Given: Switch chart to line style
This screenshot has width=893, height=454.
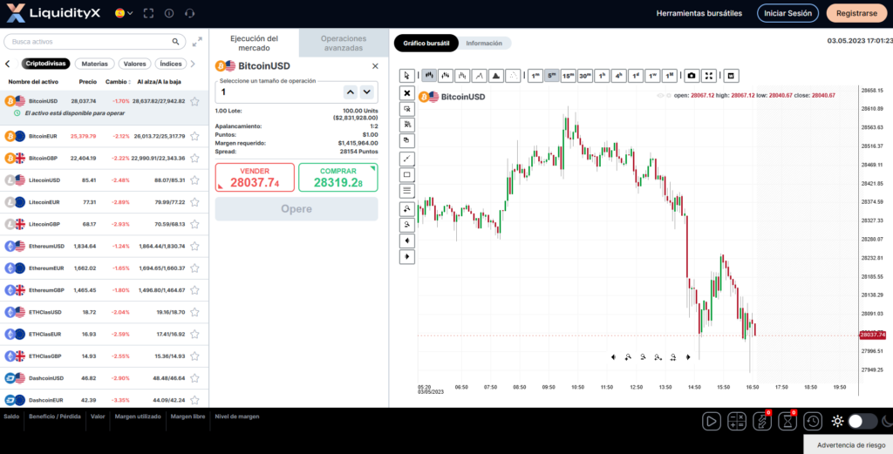Looking at the screenshot, I should [x=480, y=75].
